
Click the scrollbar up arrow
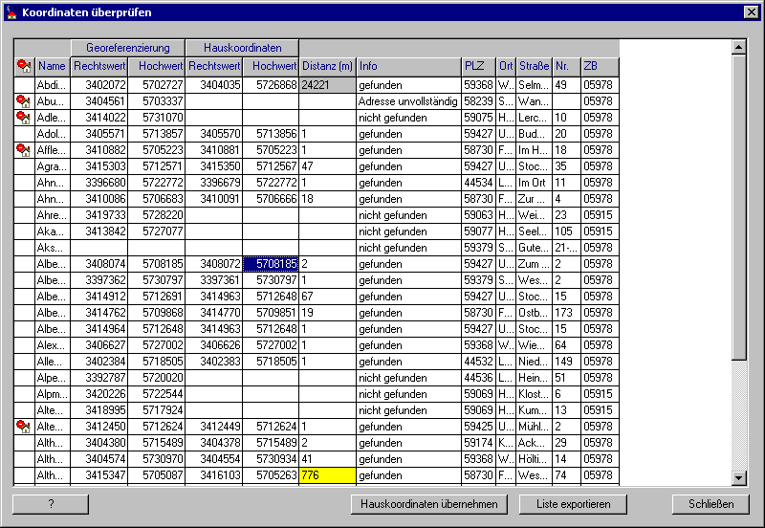coord(738,47)
